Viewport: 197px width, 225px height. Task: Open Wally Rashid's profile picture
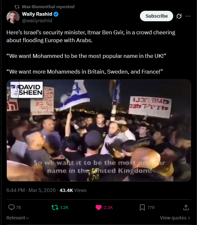coord(13,17)
